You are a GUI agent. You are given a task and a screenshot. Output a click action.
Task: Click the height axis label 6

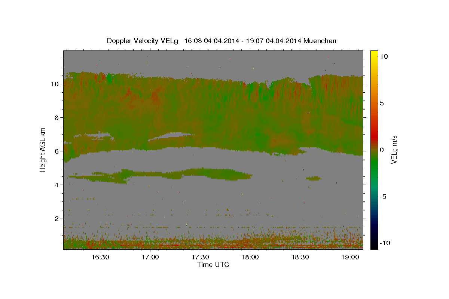[57, 151]
